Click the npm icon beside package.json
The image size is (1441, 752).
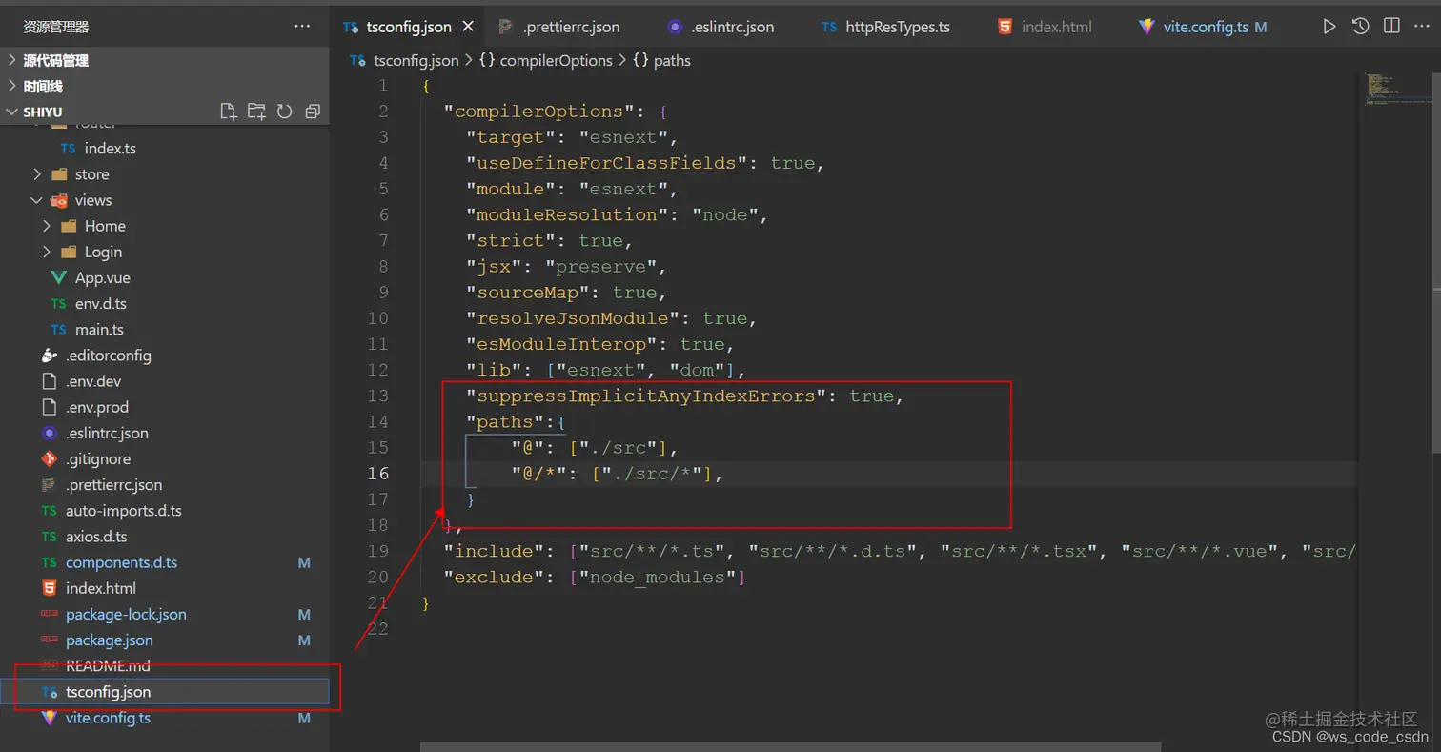[50, 640]
